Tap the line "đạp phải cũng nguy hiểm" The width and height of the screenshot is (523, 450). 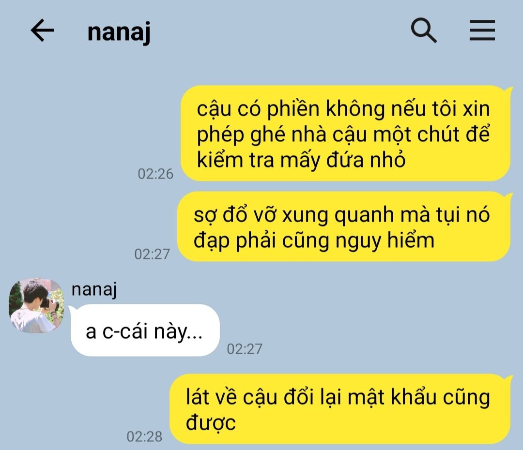[x=314, y=240]
